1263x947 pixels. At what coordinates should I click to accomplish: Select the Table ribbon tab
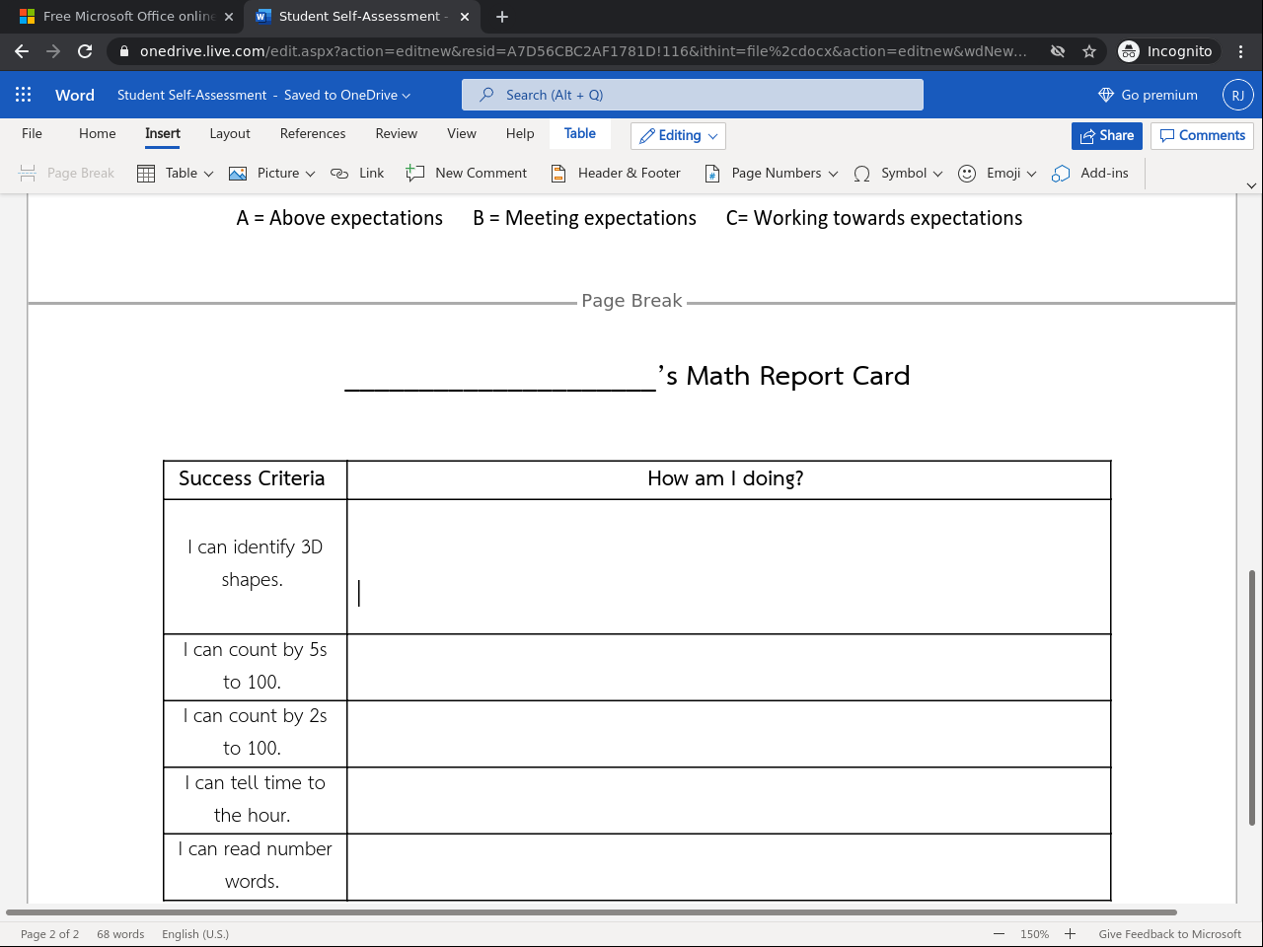580,134
